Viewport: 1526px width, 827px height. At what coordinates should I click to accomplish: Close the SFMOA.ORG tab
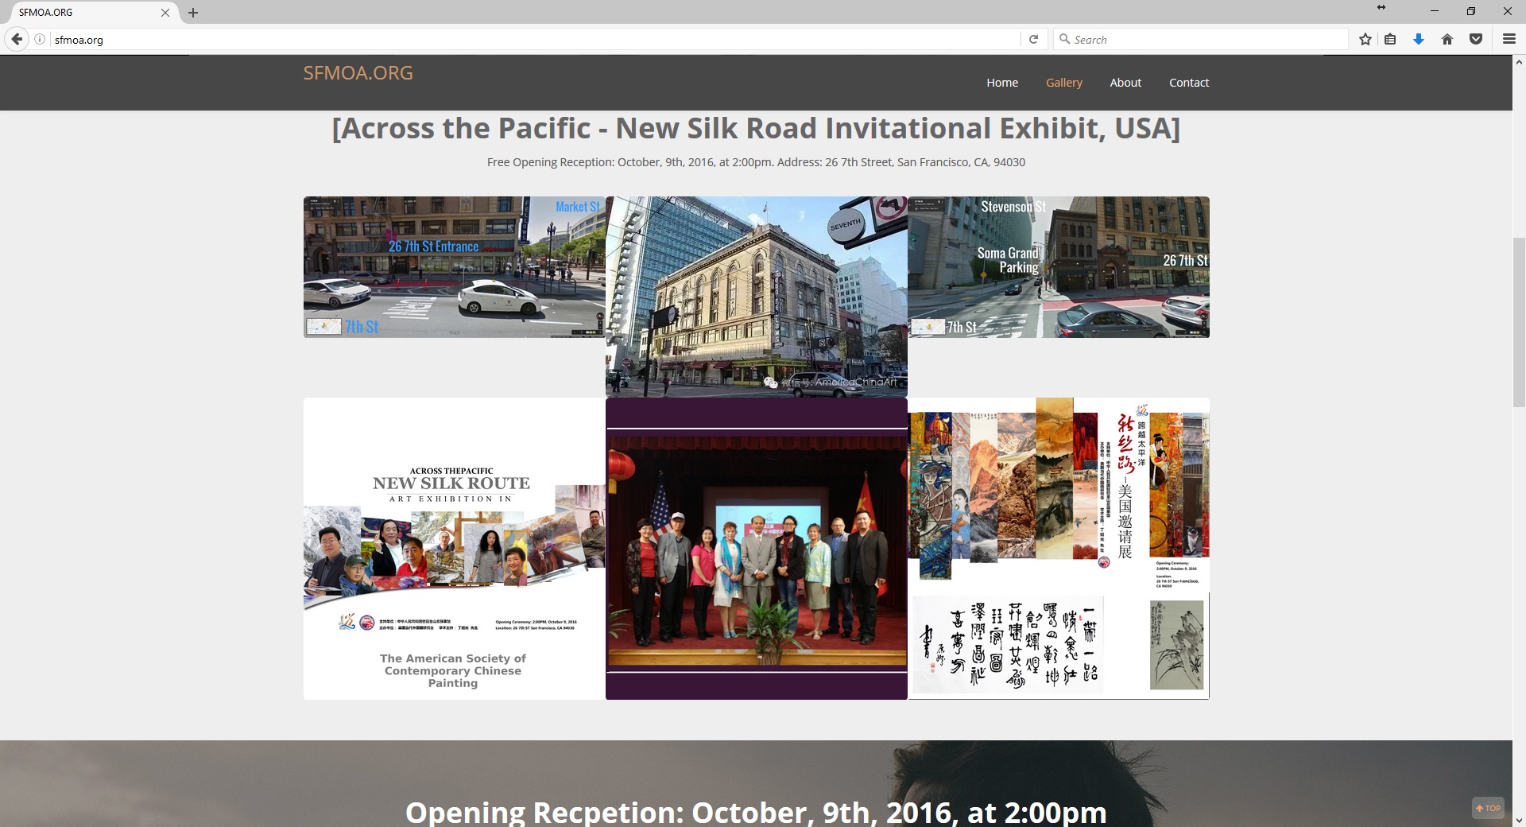165,13
